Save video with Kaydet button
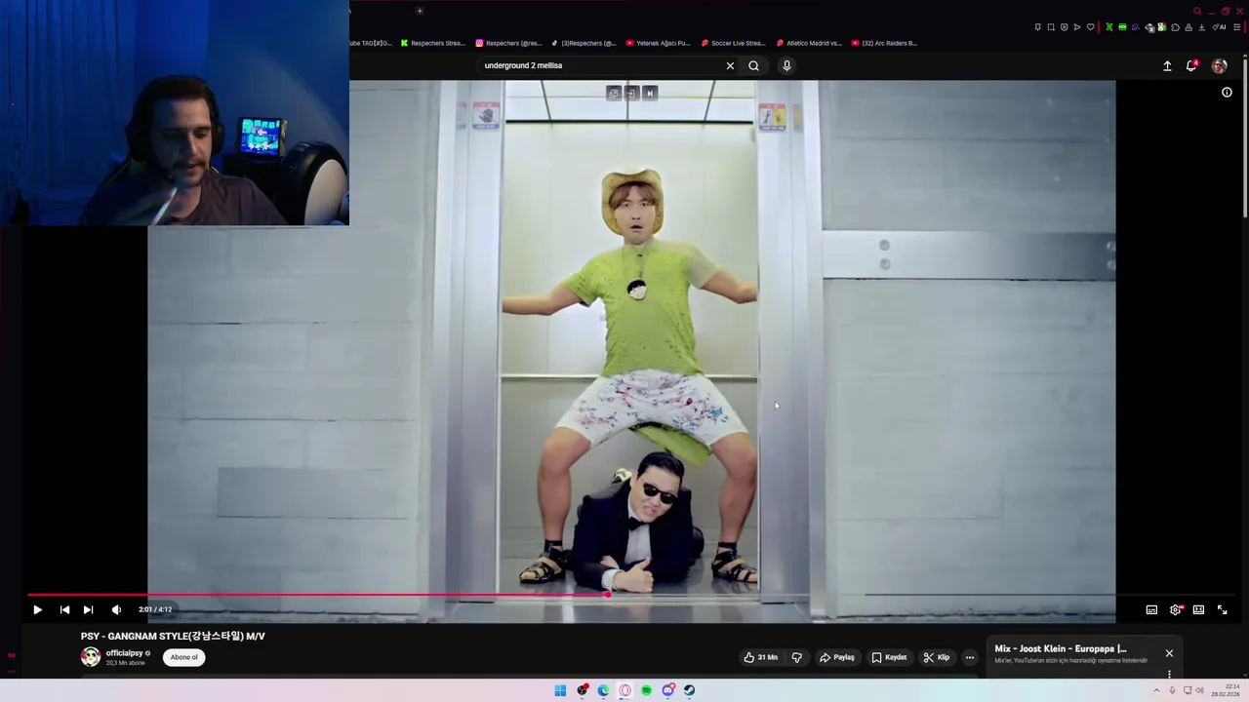The width and height of the screenshot is (1249, 702). tap(889, 657)
